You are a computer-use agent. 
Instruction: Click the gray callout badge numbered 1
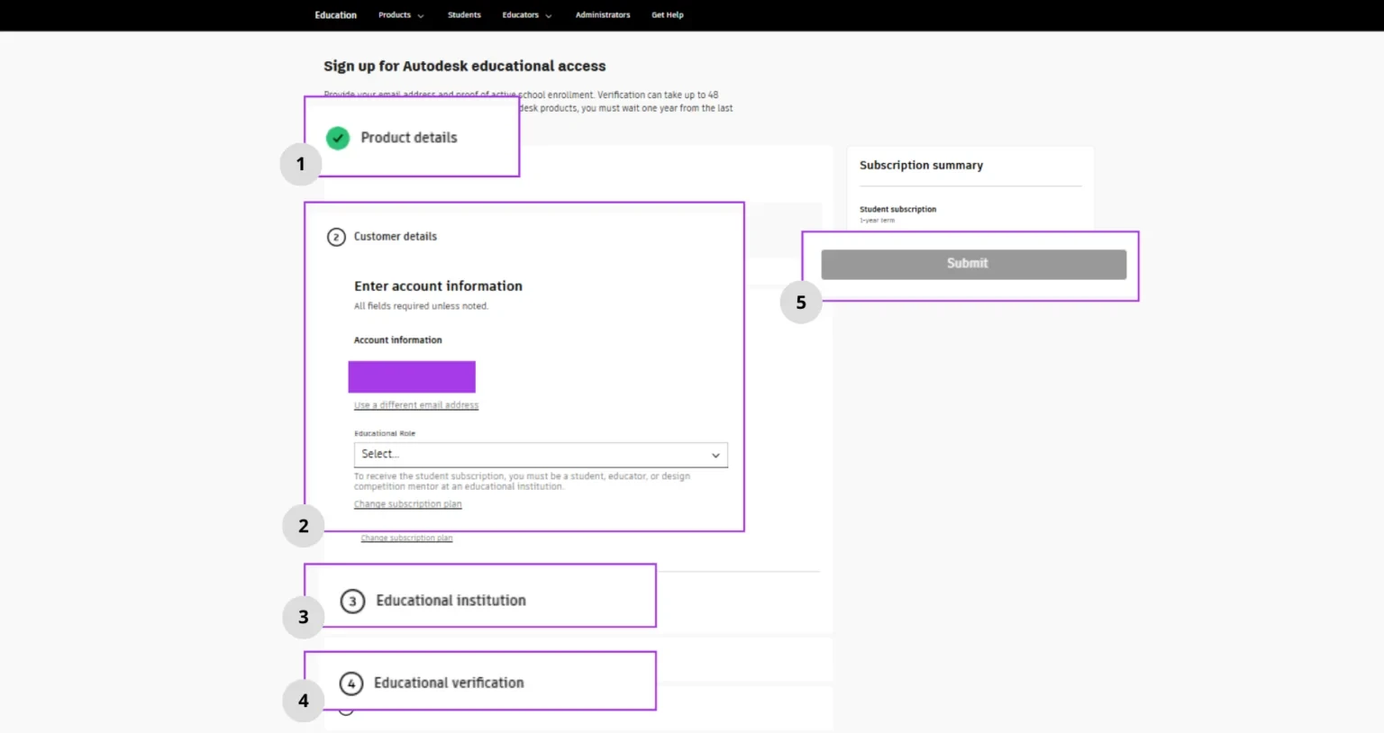(x=301, y=164)
